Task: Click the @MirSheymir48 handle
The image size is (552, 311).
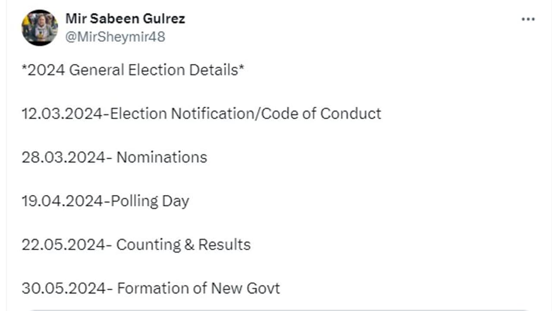Action: pos(115,37)
